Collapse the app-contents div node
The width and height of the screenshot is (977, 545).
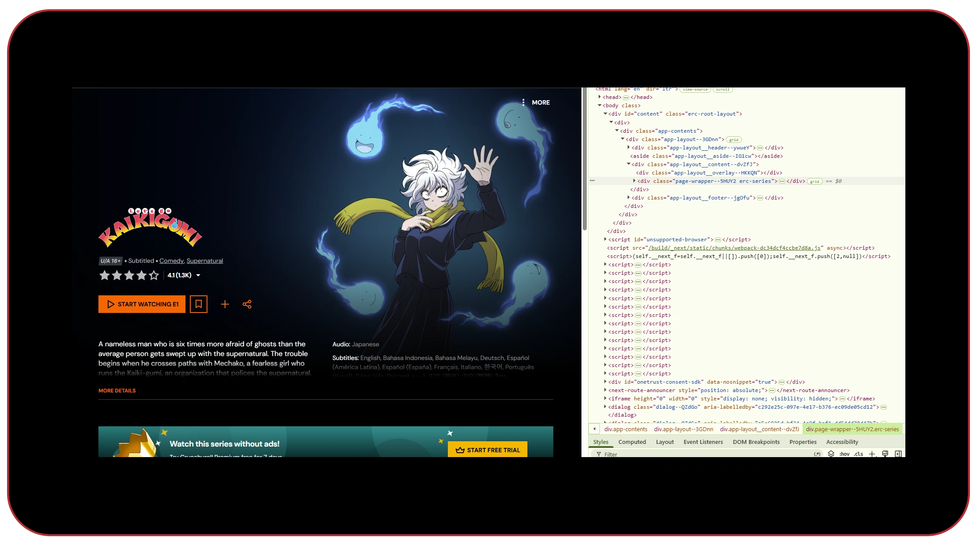(617, 131)
